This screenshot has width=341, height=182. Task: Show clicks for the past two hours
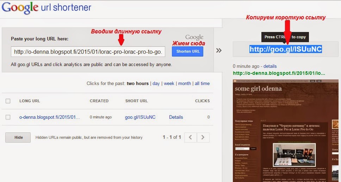138,84
